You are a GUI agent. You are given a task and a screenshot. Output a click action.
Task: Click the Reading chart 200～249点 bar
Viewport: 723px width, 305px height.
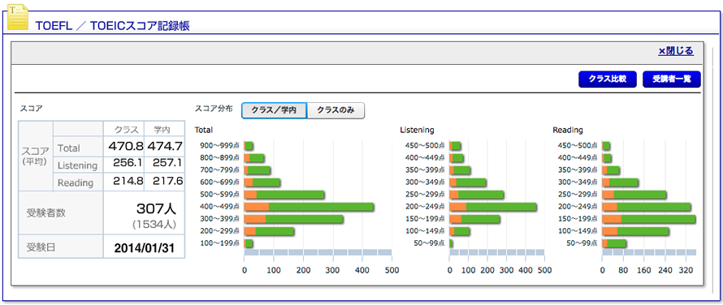click(647, 207)
